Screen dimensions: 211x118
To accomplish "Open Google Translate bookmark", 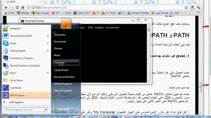I will (x=138, y=13).
